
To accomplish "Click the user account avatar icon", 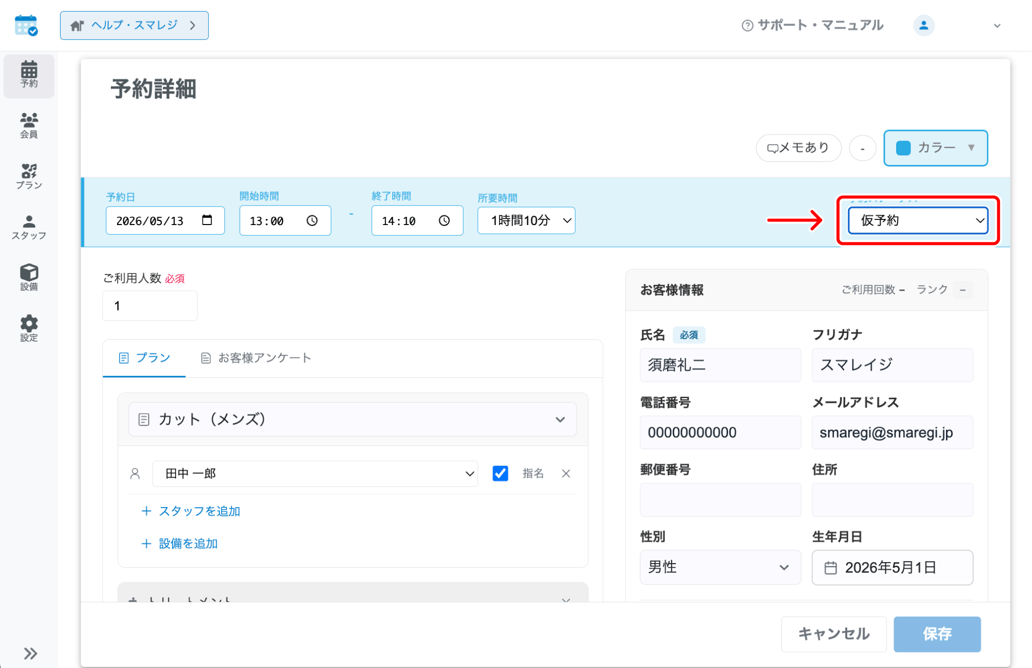I will (x=924, y=25).
